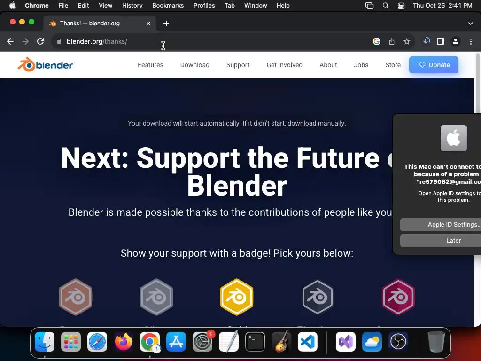Open the Apple menu
This screenshot has height=361, width=481.
tap(12, 6)
